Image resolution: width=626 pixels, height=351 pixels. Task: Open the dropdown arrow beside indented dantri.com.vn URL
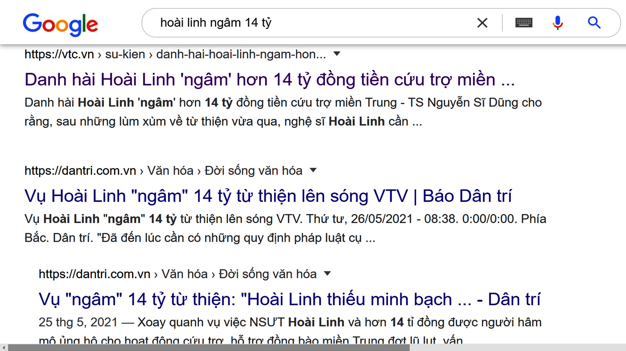click(x=328, y=274)
